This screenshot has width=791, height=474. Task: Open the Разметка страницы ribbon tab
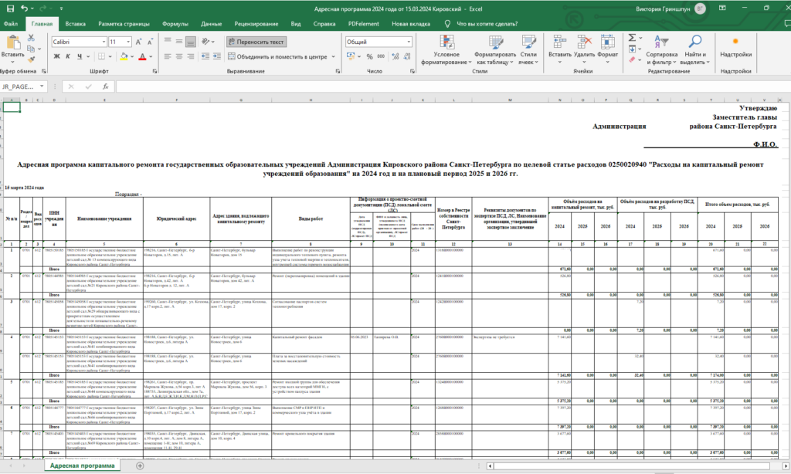pos(125,24)
